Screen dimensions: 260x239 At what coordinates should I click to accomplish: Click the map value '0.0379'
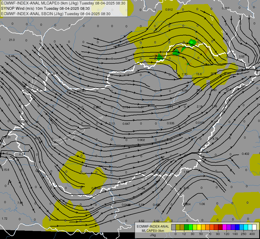point(23,122)
